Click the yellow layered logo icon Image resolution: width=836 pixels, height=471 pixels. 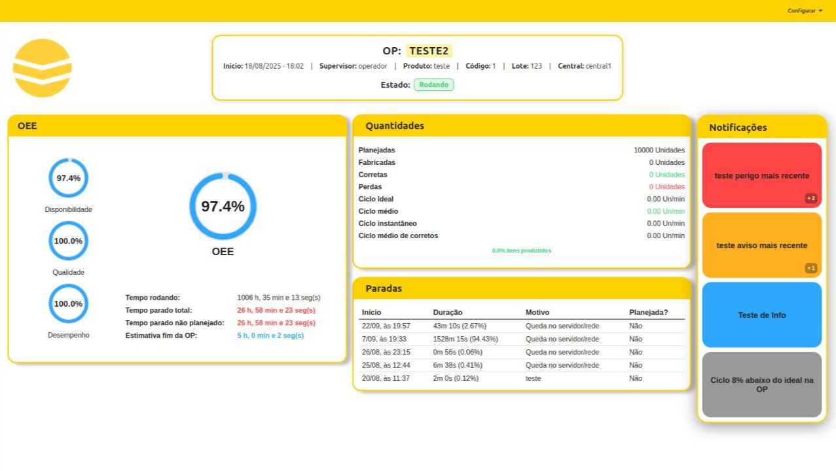tap(42, 68)
